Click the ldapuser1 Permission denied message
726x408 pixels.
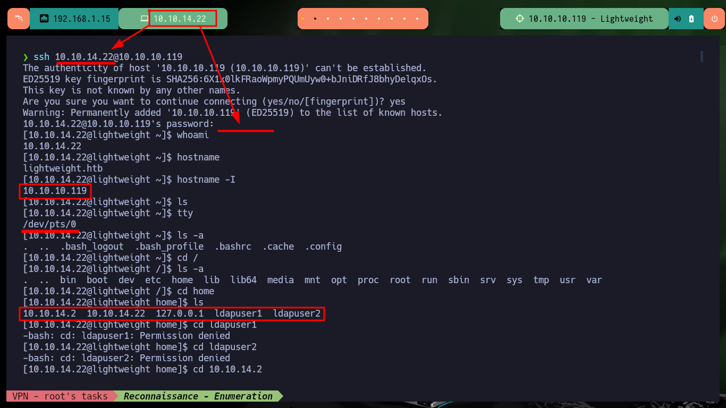[126, 336]
